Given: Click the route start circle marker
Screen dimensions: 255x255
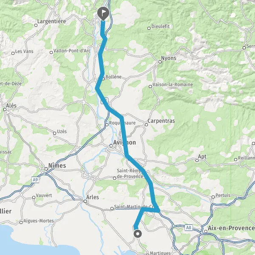Looking at the screenshot, I should click(x=138, y=234).
